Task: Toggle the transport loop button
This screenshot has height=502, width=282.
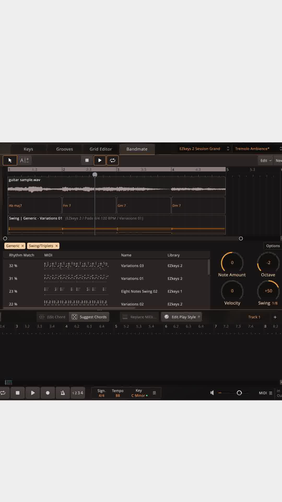Action: [x=3, y=393]
